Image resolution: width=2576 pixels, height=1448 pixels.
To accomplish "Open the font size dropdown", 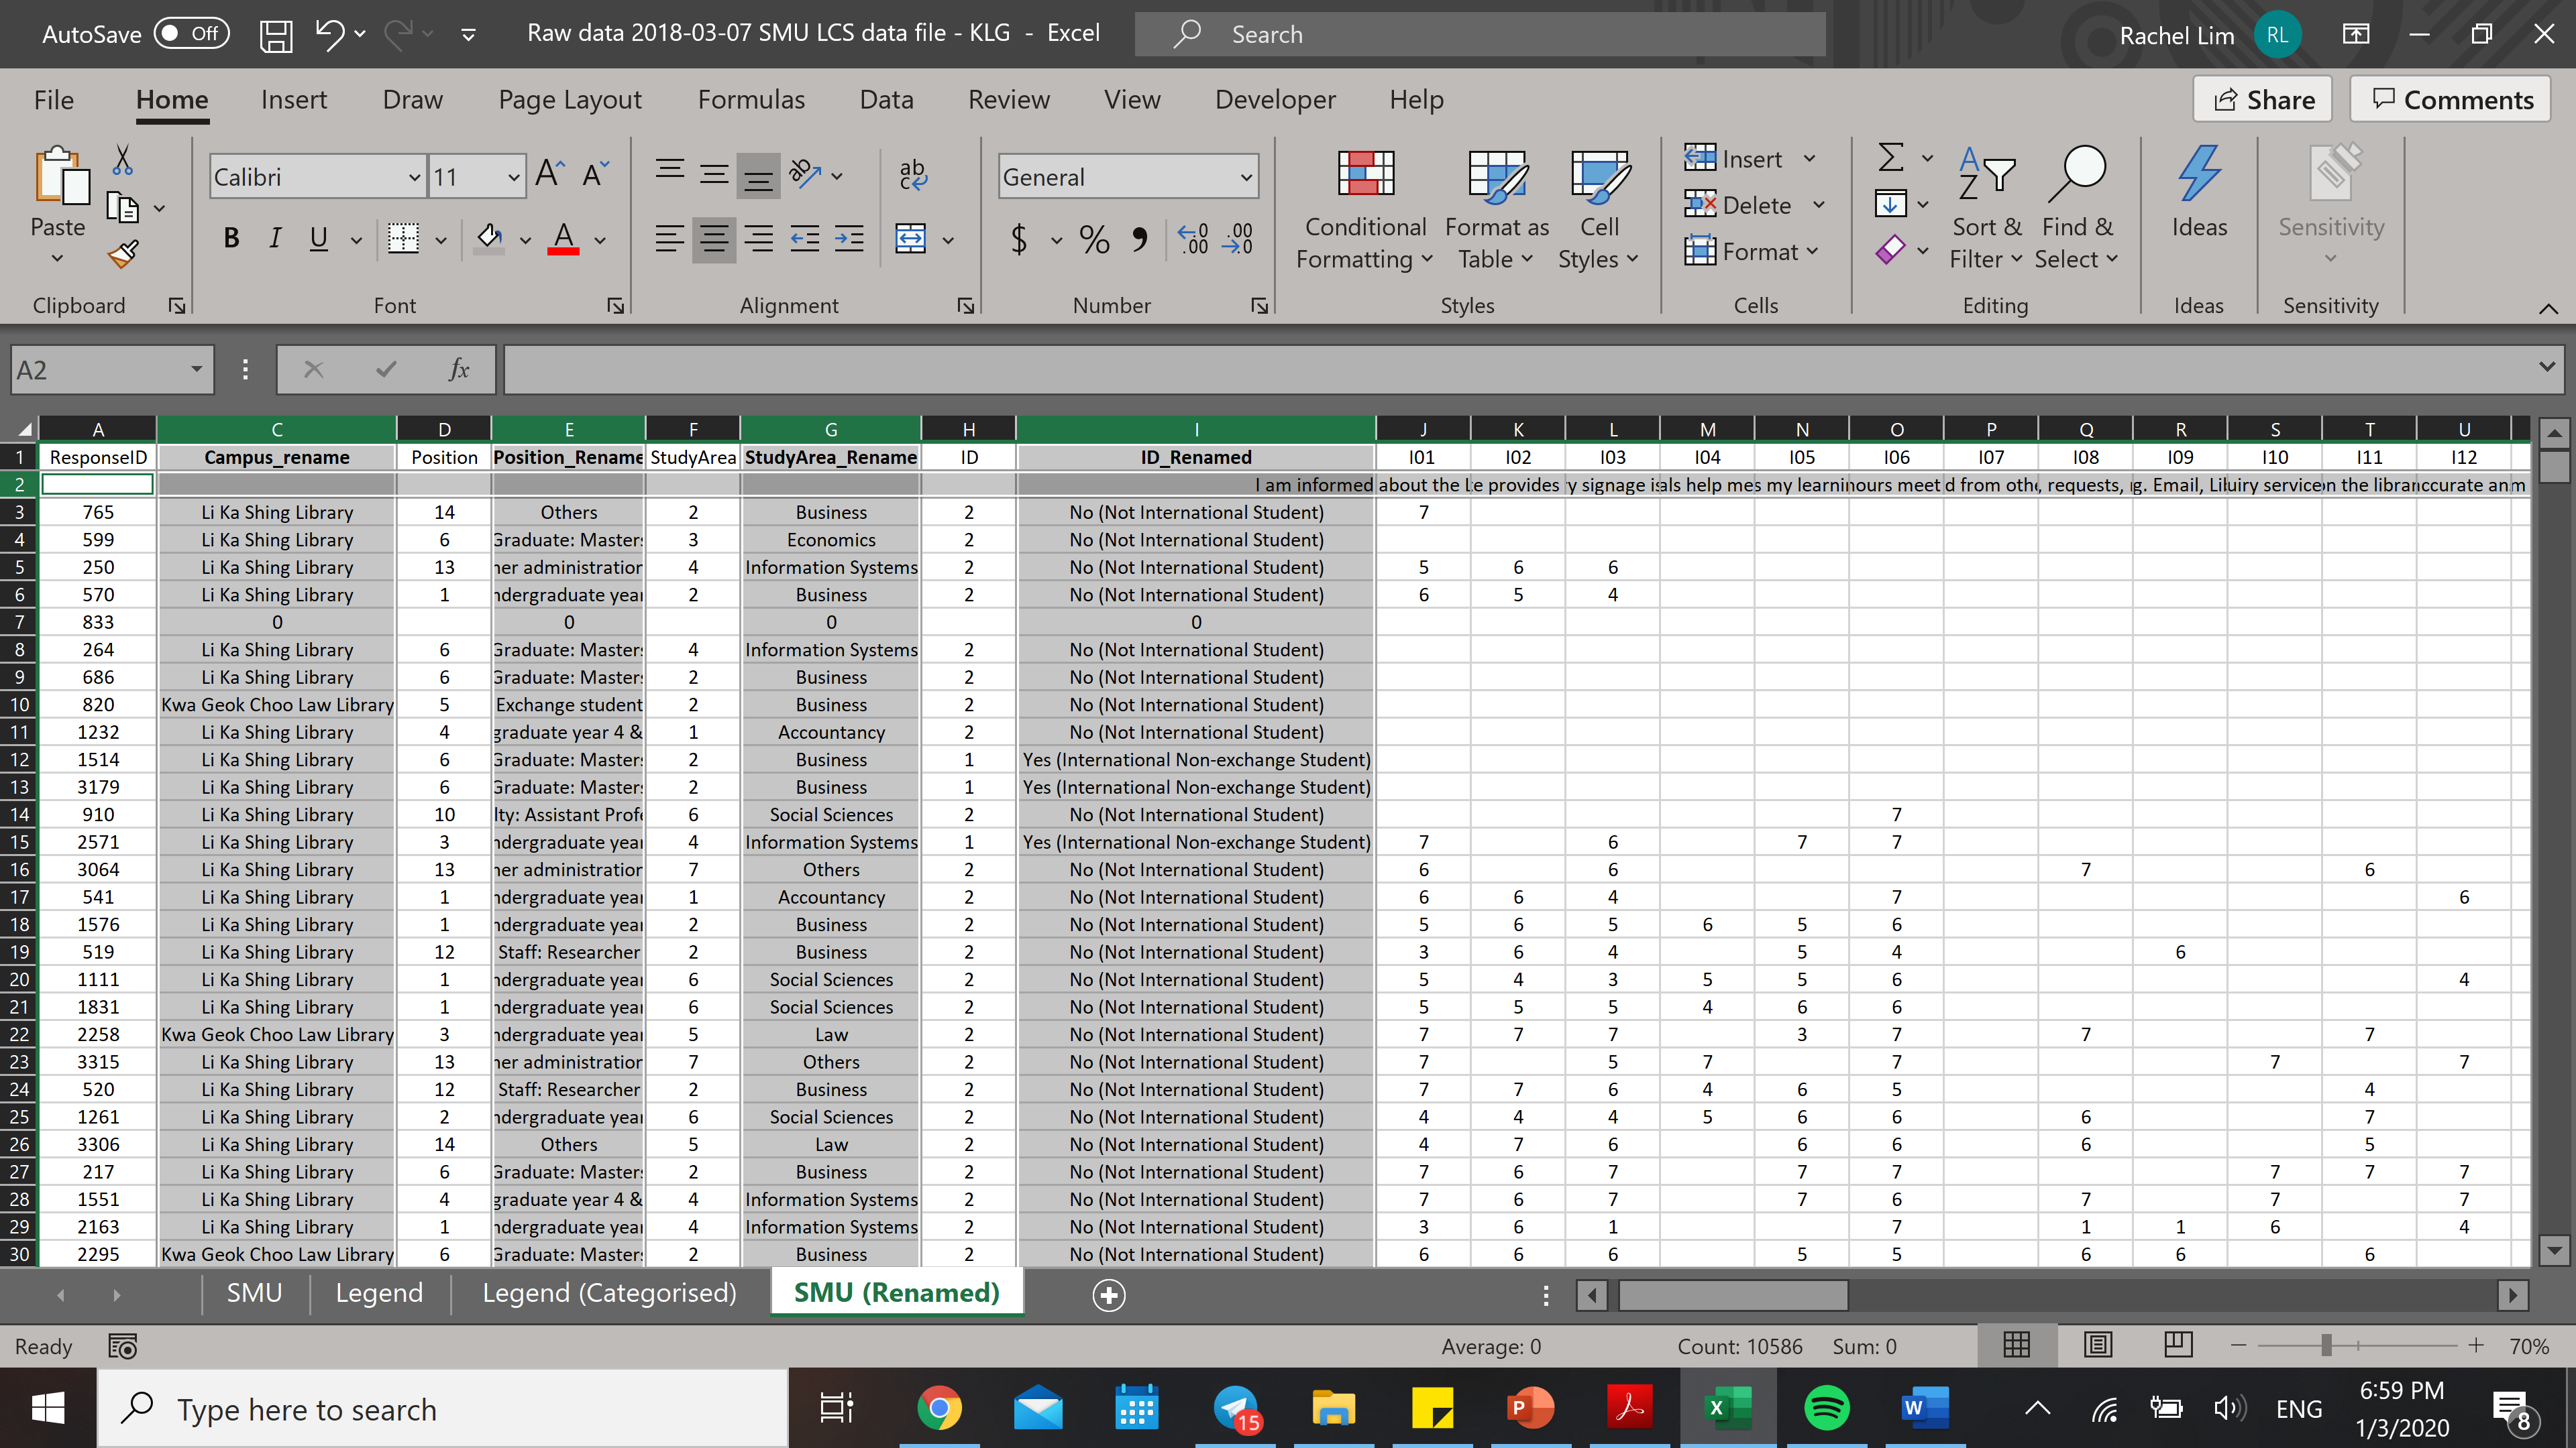I will pyautogui.click(x=513, y=178).
